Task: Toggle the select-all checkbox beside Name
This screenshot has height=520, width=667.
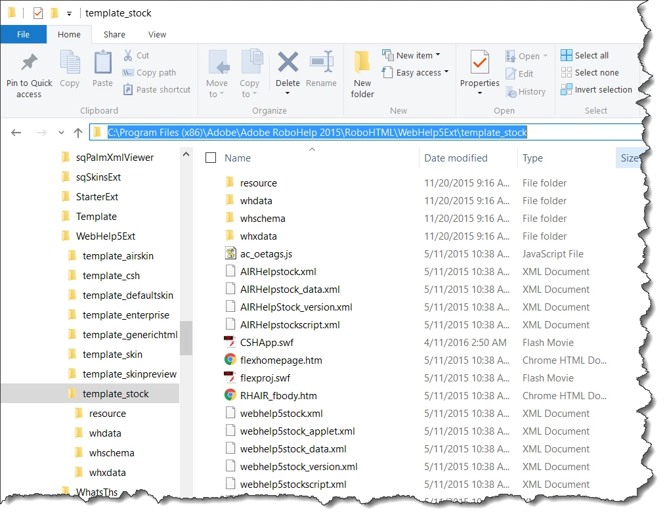Action: 211,158
